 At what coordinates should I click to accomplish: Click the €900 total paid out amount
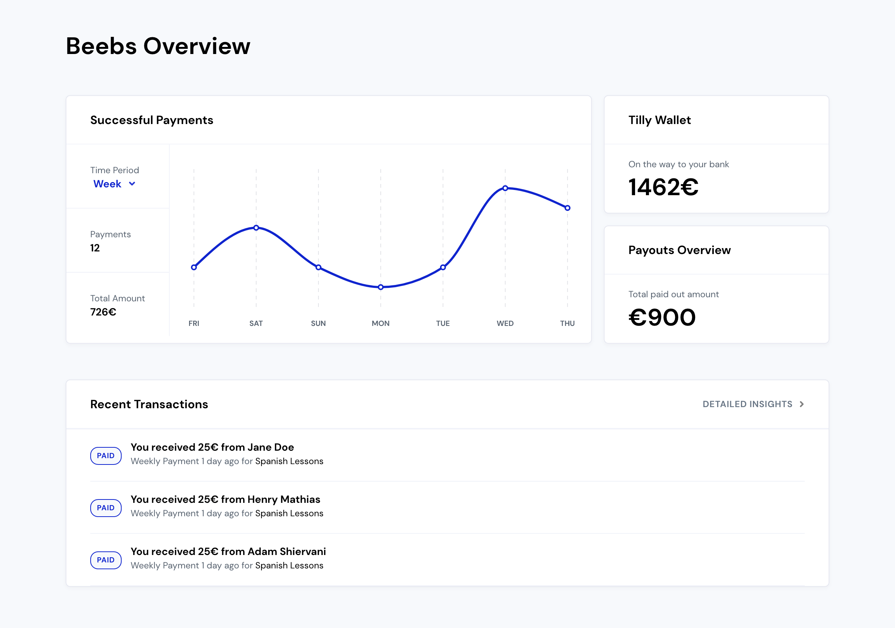pyautogui.click(x=662, y=317)
